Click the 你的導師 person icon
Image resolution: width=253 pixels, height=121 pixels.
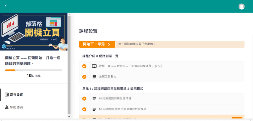(x=7, y=107)
